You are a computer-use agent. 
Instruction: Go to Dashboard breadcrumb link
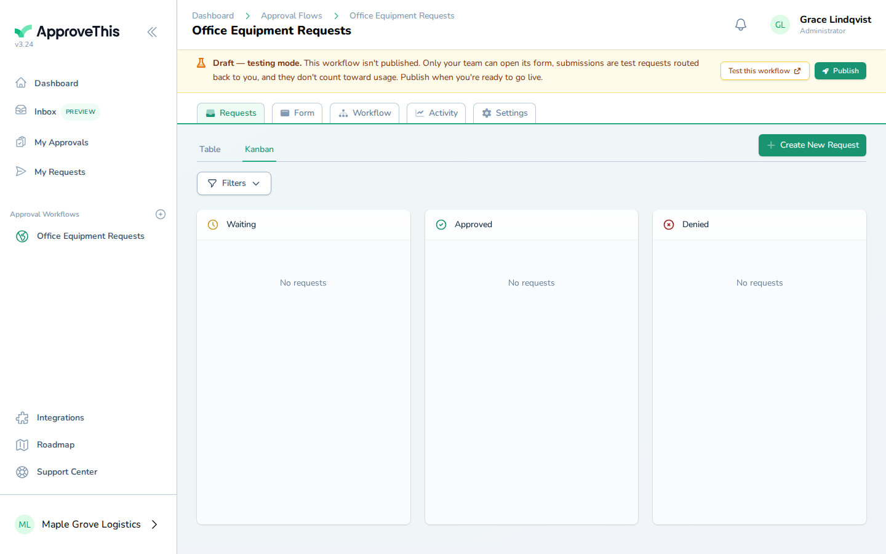click(x=213, y=16)
